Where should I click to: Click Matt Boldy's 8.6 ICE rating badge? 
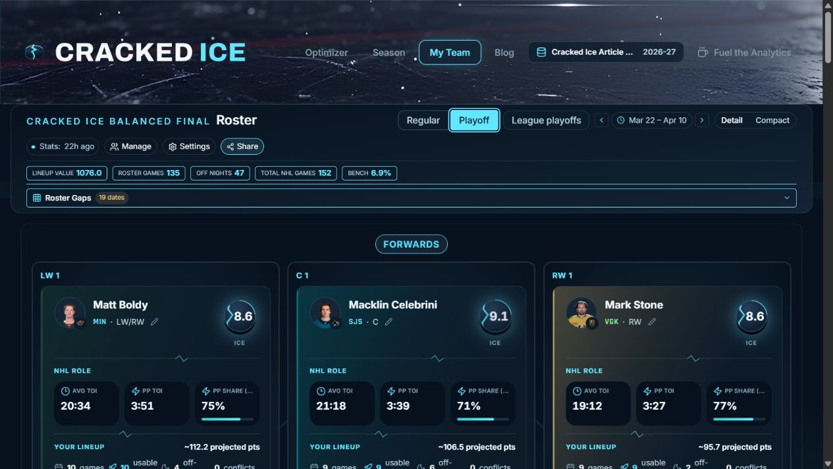click(239, 317)
